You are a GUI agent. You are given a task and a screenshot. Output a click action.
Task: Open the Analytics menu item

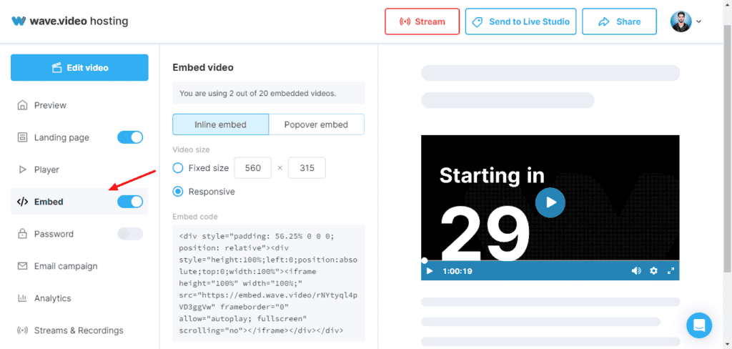[x=79, y=298]
